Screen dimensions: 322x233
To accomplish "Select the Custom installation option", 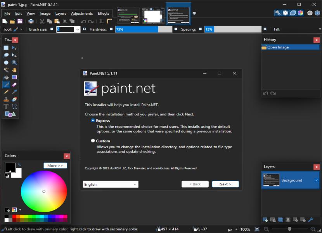I will click(93, 140).
